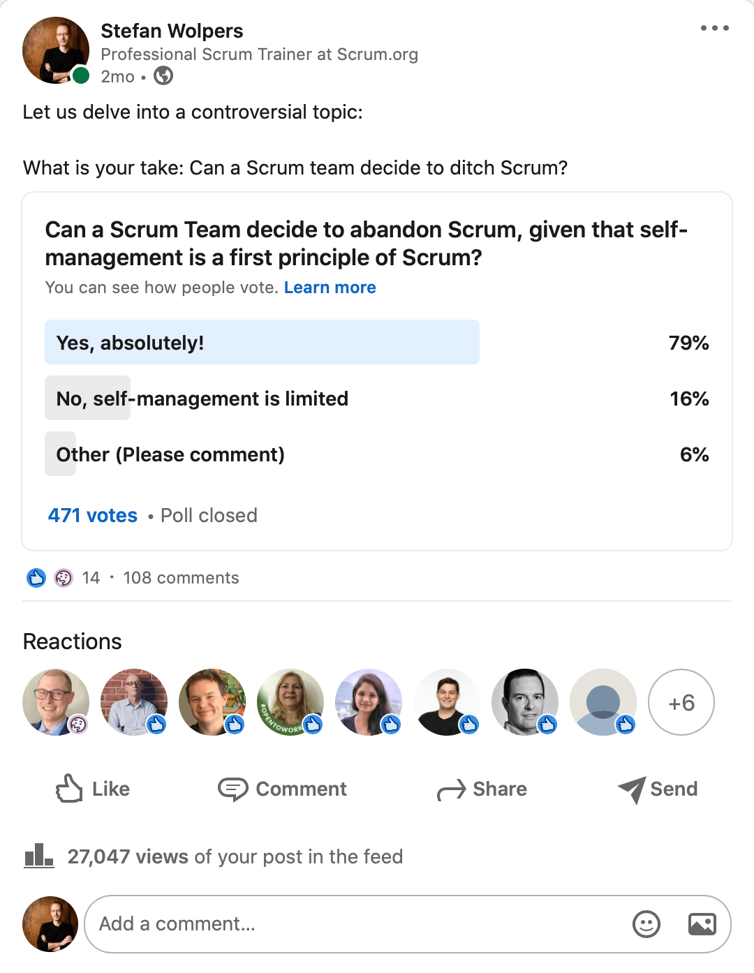Open the 'Learn more' link about poll voting
This screenshot has width=754, height=973.
[x=330, y=287]
